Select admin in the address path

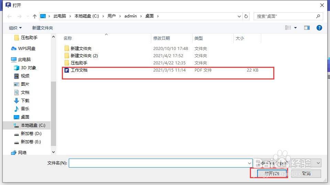(x=131, y=16)
